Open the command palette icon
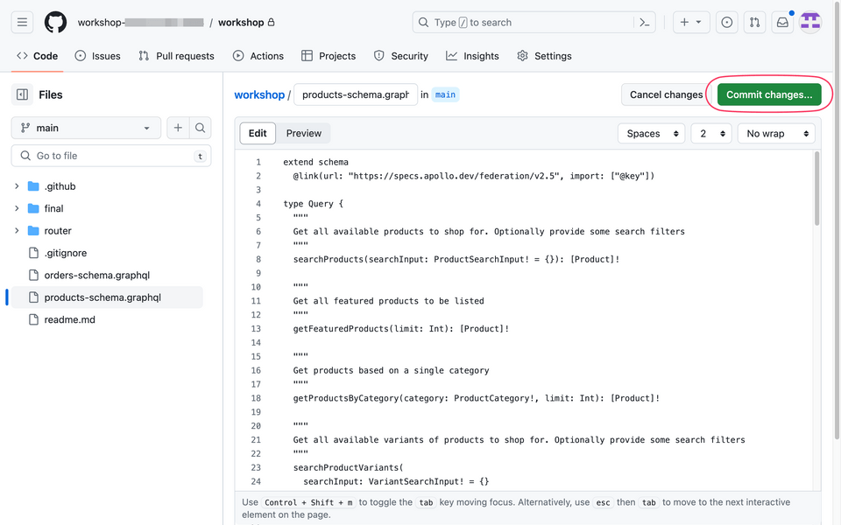The image size is (841, 525). tap(645, 23)
